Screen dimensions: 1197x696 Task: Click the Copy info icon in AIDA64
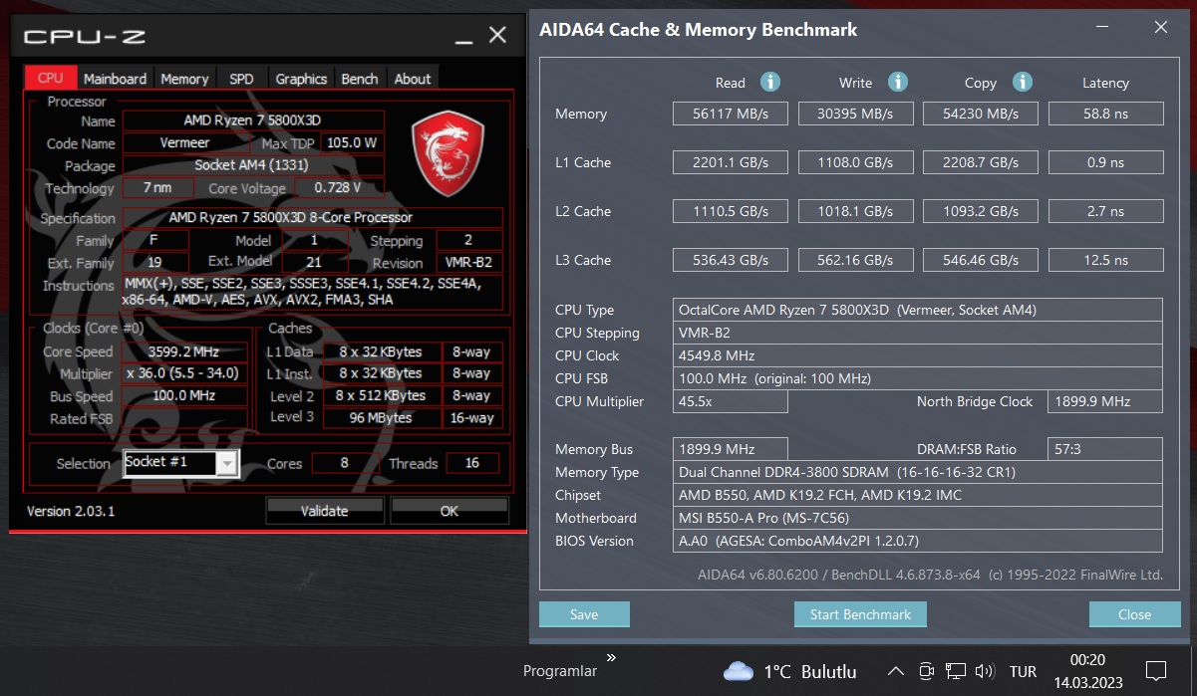click(1023, 82)
